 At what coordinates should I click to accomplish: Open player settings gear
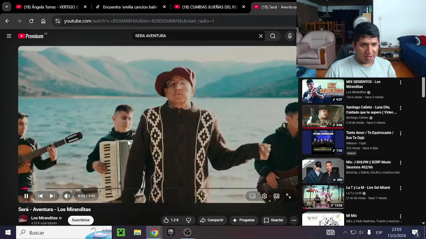tap(264, 196)
